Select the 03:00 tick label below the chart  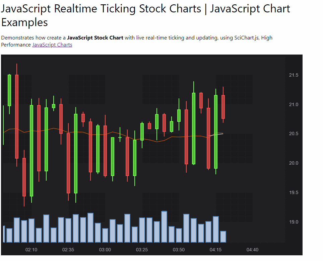click(105, 250)
